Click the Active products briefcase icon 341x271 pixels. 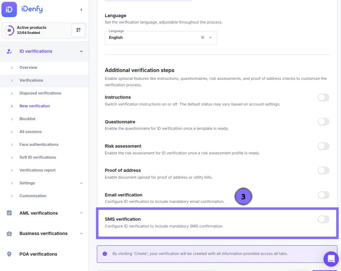(x=9, y=30)
